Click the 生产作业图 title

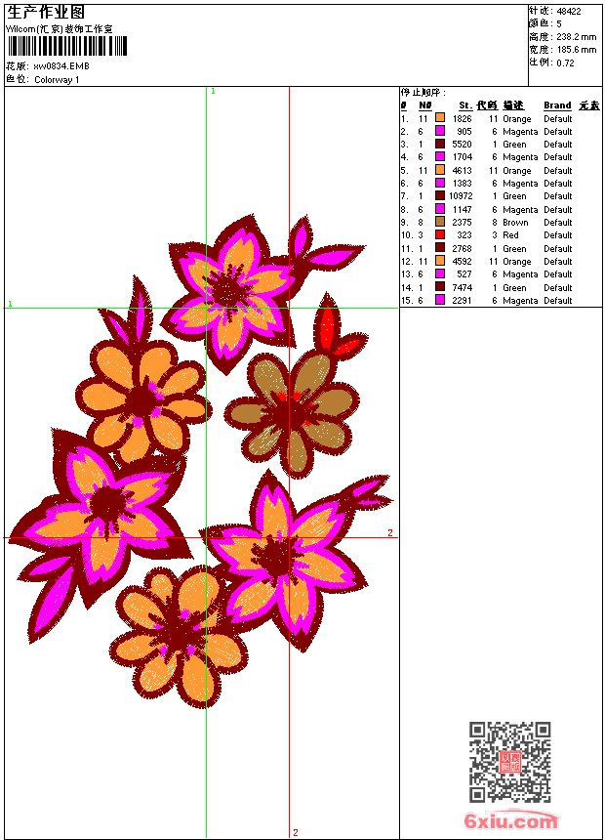tap(46, 13)
